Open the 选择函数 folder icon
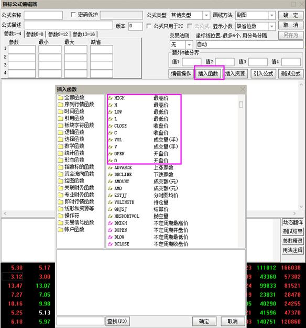 pyautogui.click(x=61, y=139)
